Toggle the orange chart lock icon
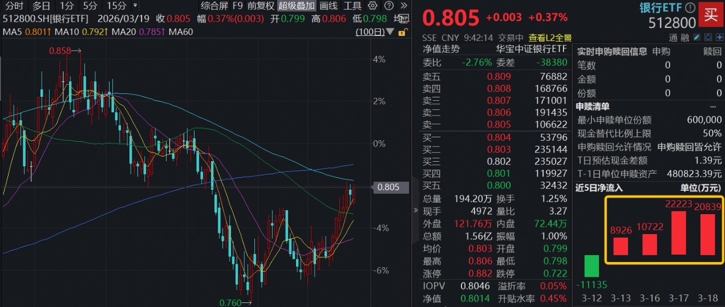The width and height of the screenshot is (725, 307). tap(403, 32)
